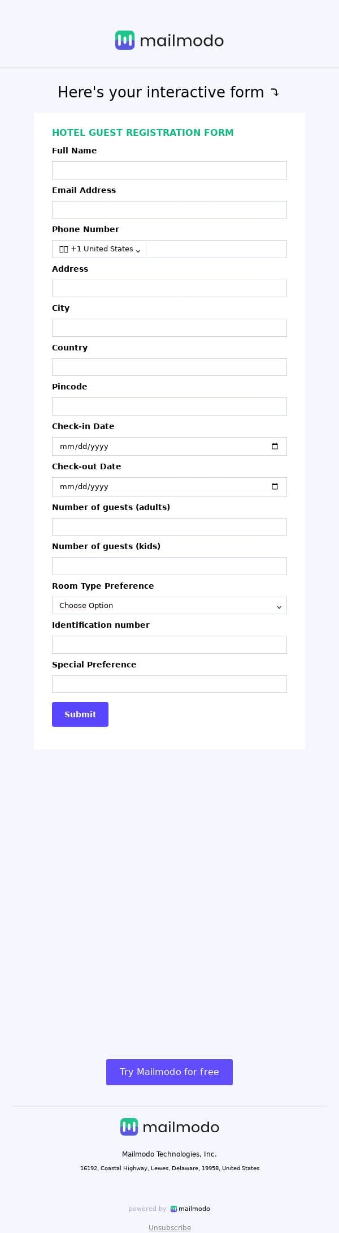The image size is (339, 1233).
Task: Click the Country input field
Action: pyautogui.click(x=169, y=367)
